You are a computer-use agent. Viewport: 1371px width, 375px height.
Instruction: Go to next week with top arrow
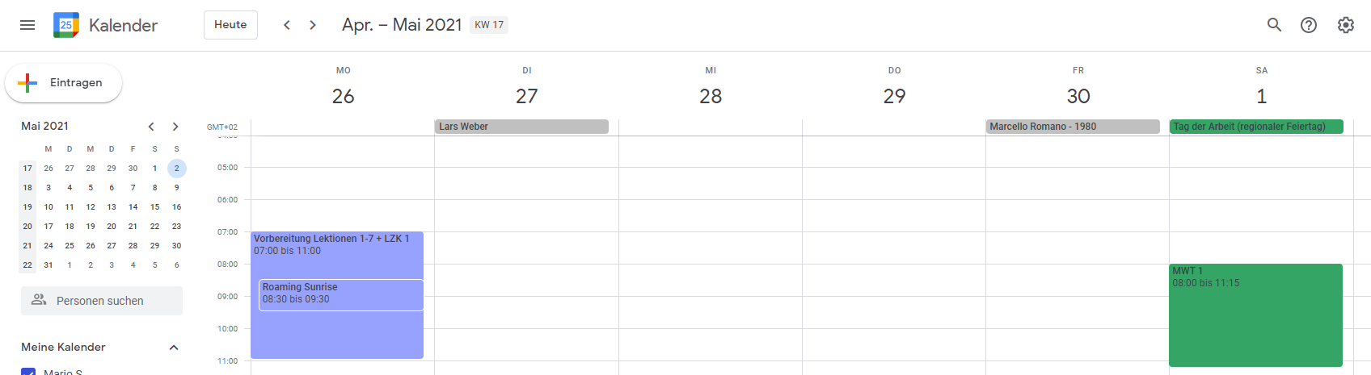point(313,25)
